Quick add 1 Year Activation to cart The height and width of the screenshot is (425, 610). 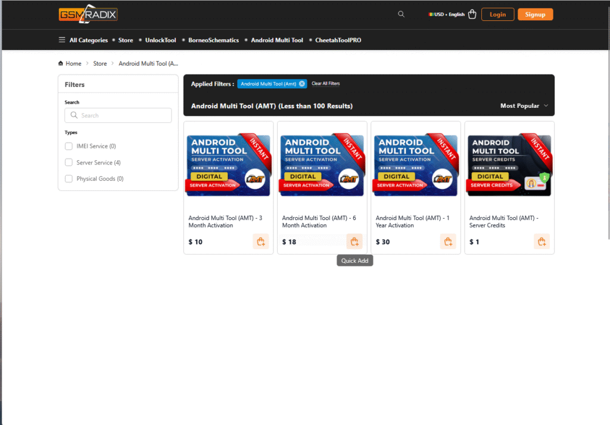click(448, 241)
